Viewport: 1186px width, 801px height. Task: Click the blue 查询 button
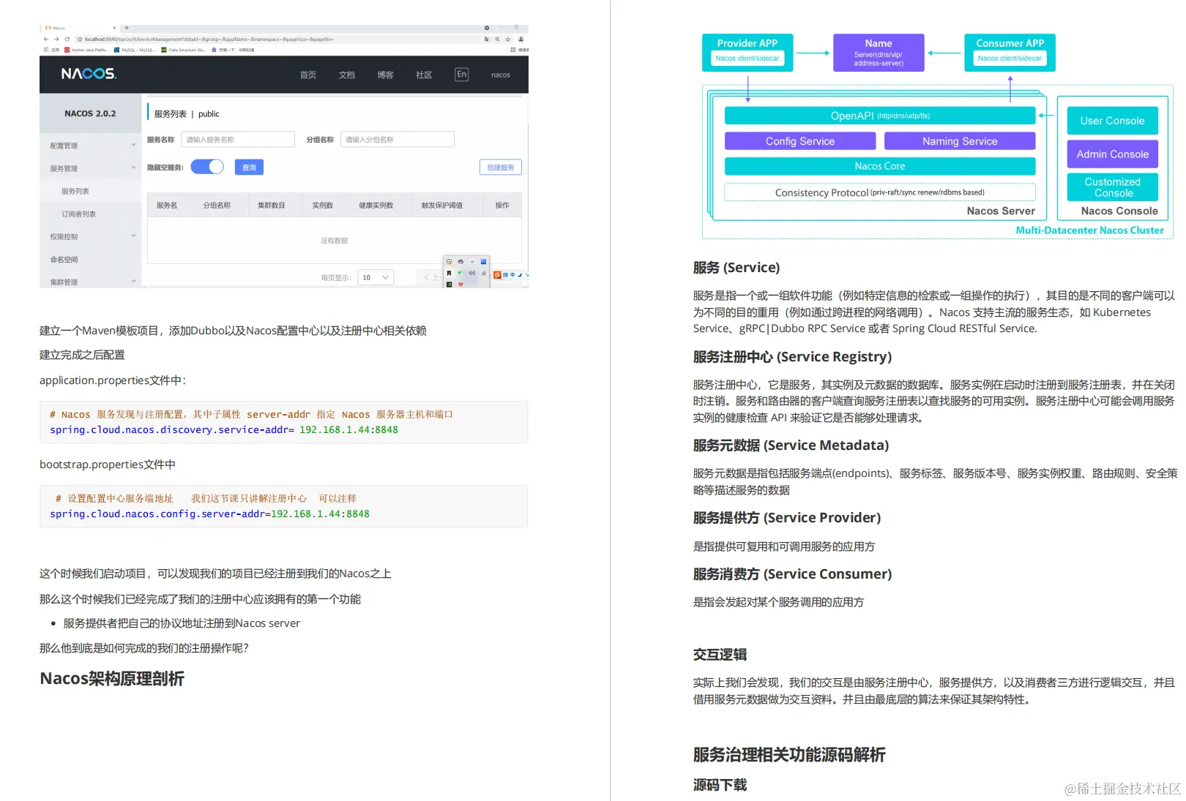(x=249, y=168)
